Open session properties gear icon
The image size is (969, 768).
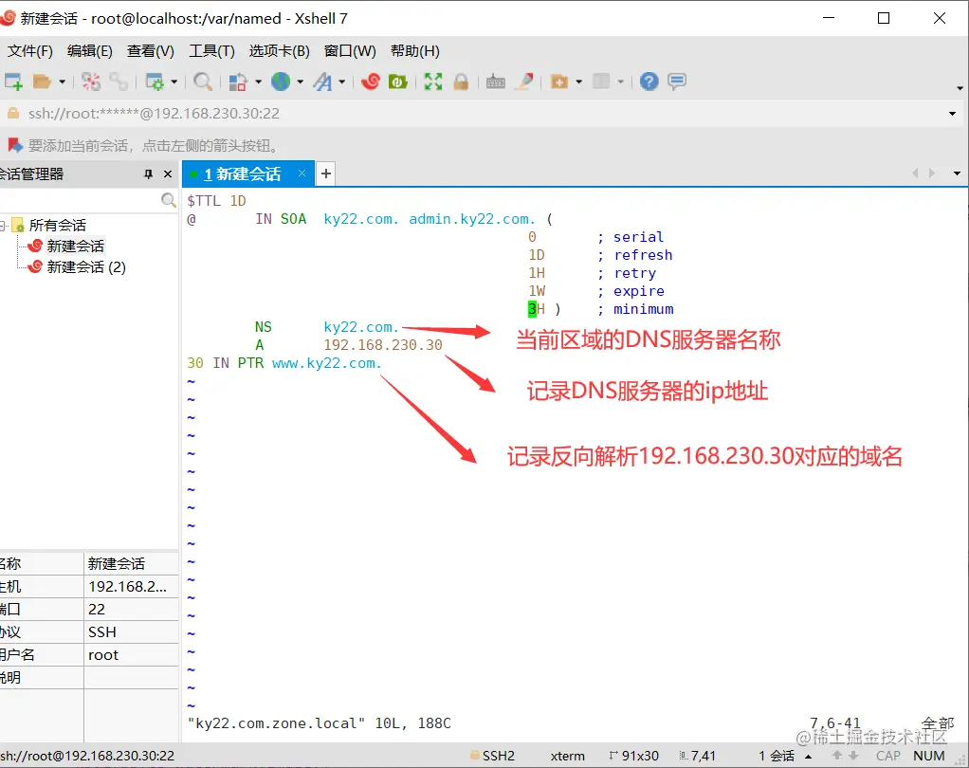tap(154, 82)
